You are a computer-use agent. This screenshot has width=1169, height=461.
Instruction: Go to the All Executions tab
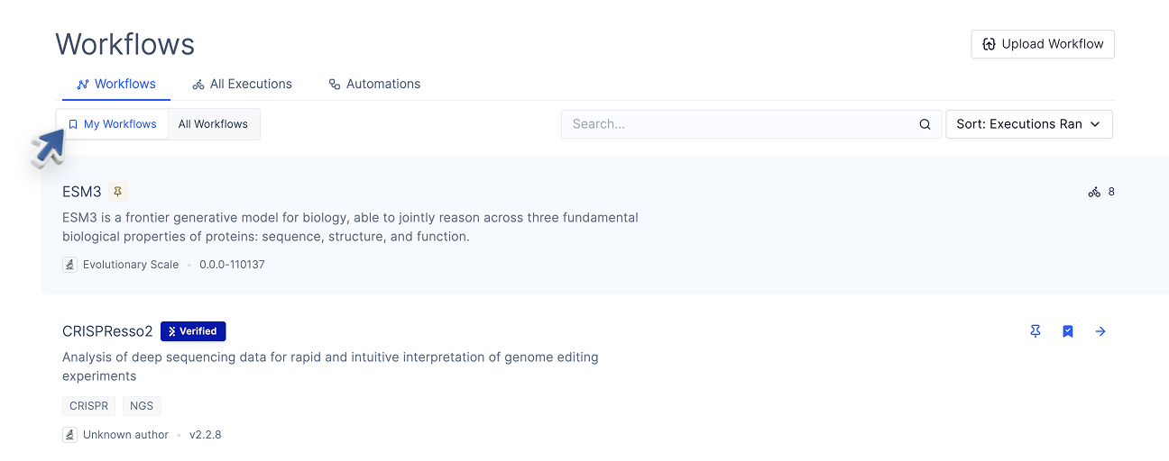coord(242,84)
